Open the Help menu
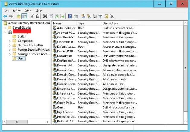This screenshot has height=132, width=190. tap(39, 10)
